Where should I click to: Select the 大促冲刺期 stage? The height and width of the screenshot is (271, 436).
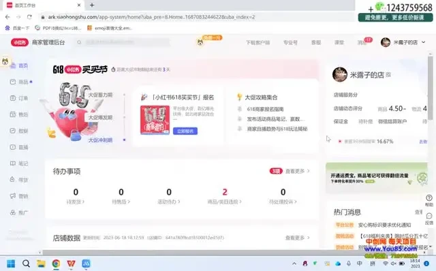coord(100,140)
